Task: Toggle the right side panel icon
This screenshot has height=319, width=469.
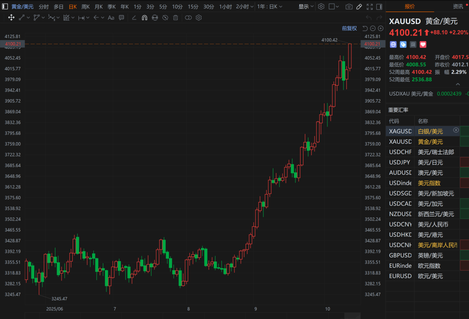Action: tap(380, 7)
